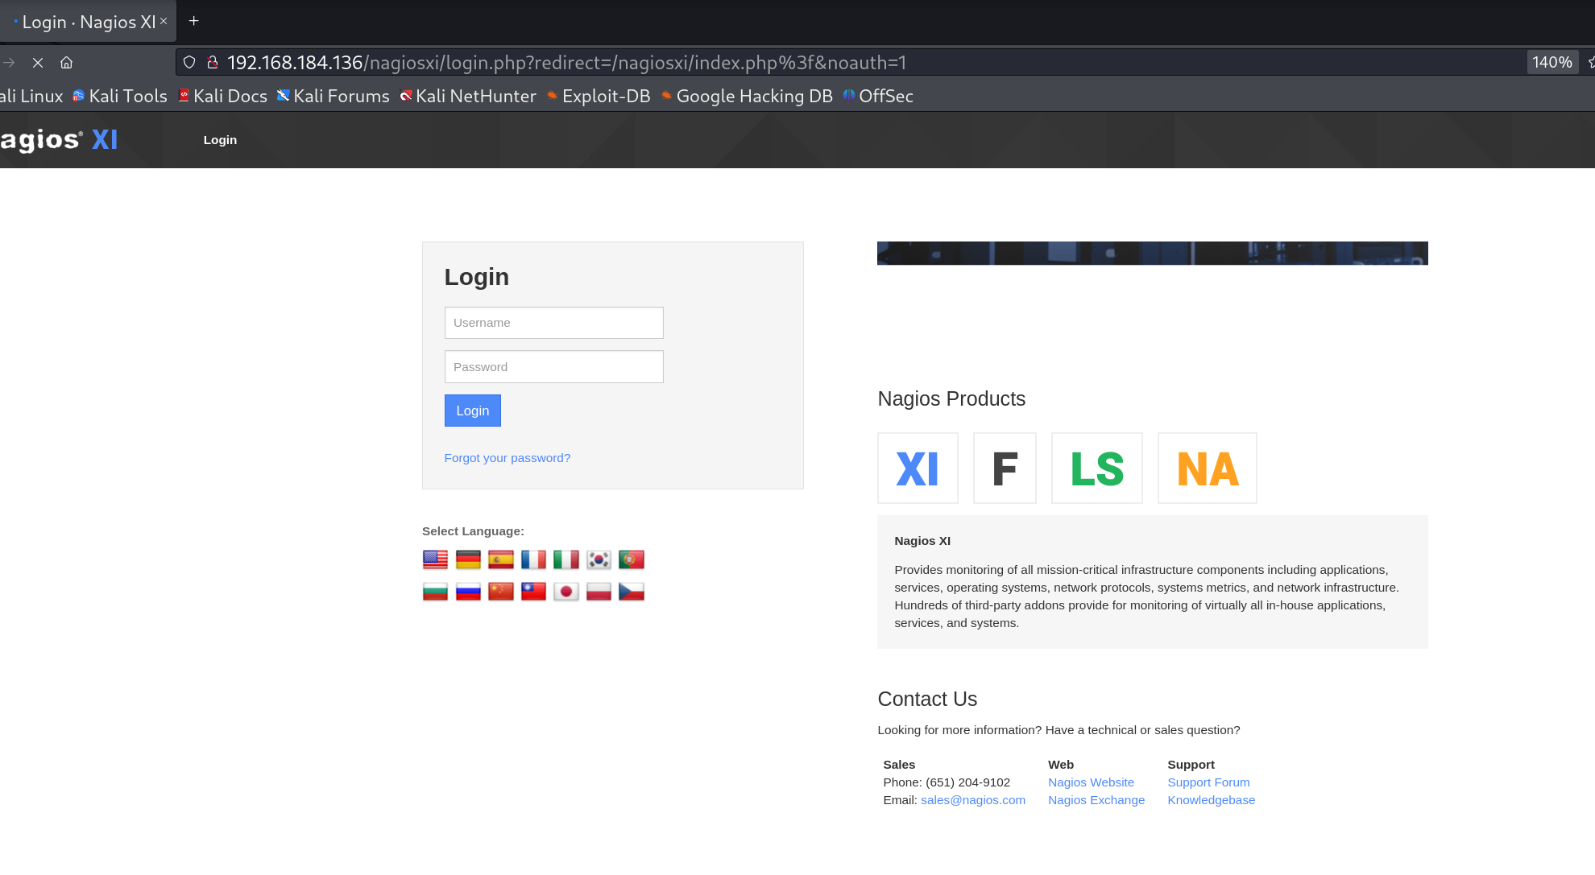Click the Contact Us heading
Screen dimensions: 1595x875
pyautogui.click(x=927, y=699)
